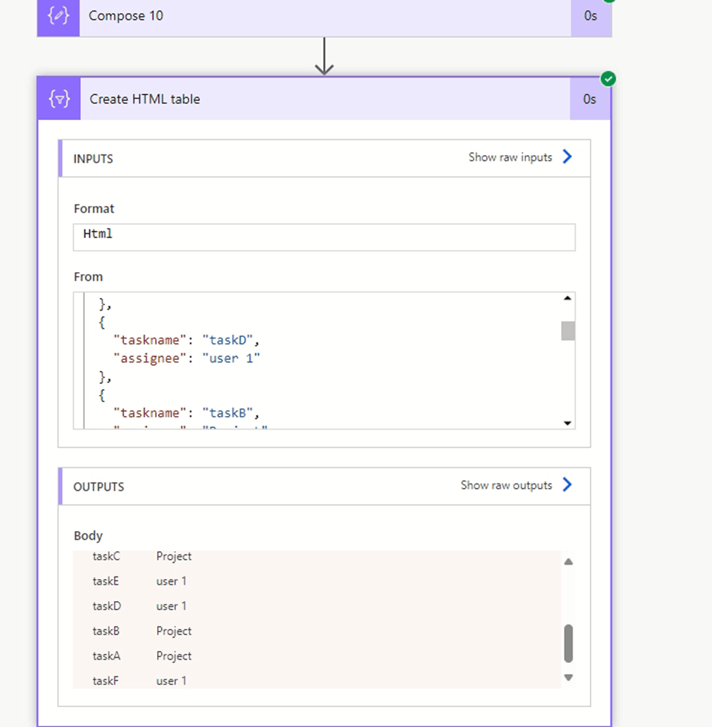Click taskF cell in Body table
Image resolution: width=712 pixels, height=727 pixels.
[106, 681]
